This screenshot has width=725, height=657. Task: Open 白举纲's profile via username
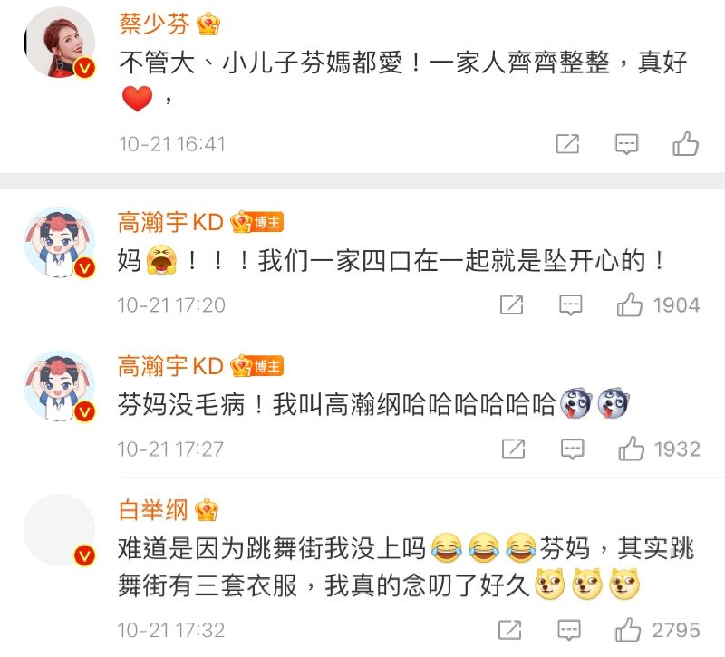coord(153,510)
